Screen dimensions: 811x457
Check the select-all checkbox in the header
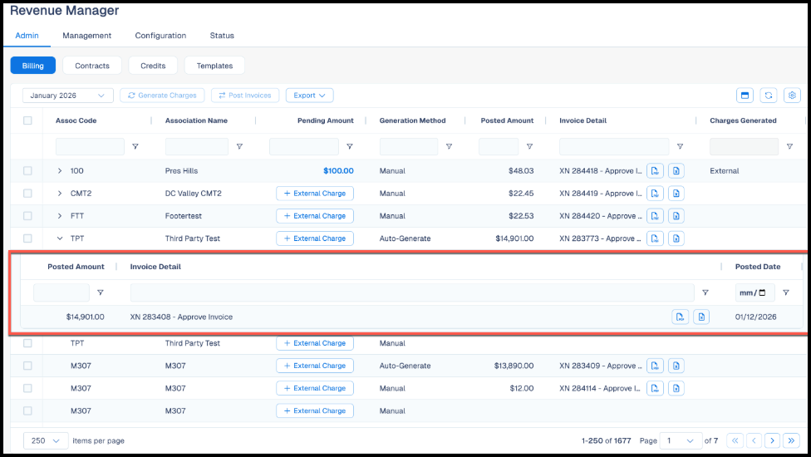[27, 120]
